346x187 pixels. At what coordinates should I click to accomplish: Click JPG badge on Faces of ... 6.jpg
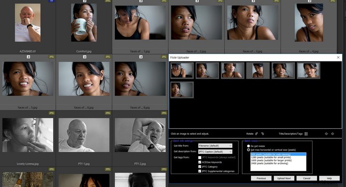tap(108, 57)
